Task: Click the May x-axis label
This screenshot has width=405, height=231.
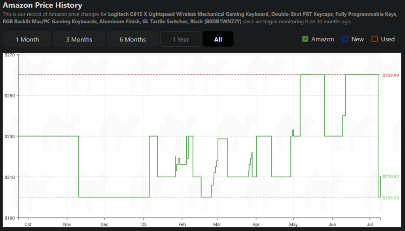Action: point(293,224)
